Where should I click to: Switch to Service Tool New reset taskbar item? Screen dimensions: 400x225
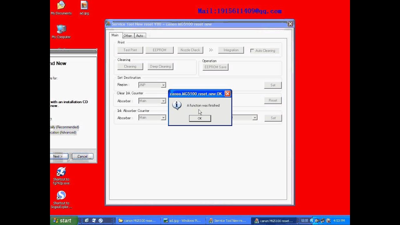pos(228,221)
